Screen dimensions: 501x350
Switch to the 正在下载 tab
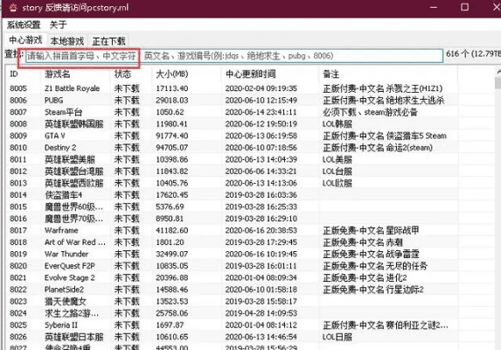(x=108, y=41)
